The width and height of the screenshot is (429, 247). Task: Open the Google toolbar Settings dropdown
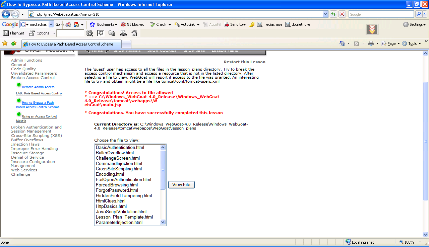414,24
